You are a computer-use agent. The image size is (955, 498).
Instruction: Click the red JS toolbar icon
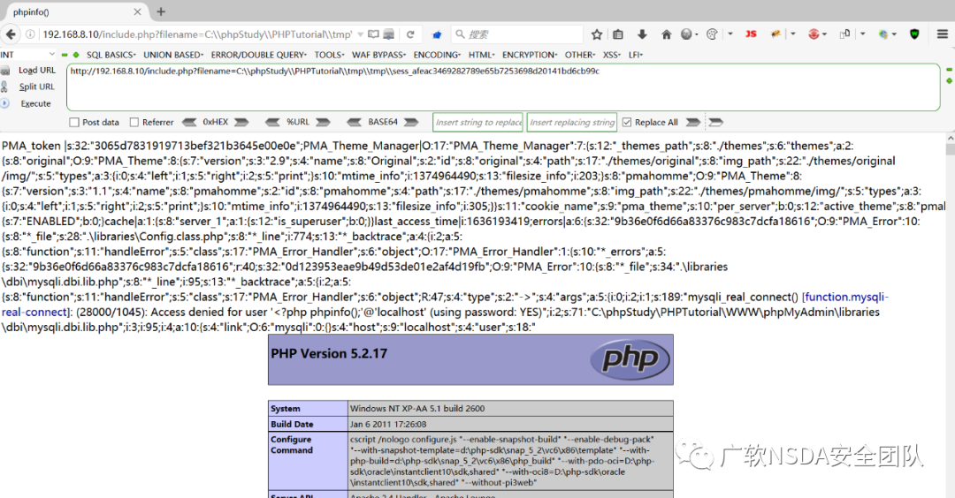click(751, 34)
